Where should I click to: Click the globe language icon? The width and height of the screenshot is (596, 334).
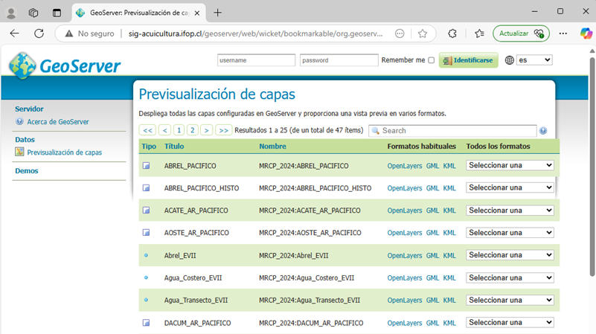[x=509, y=60]
